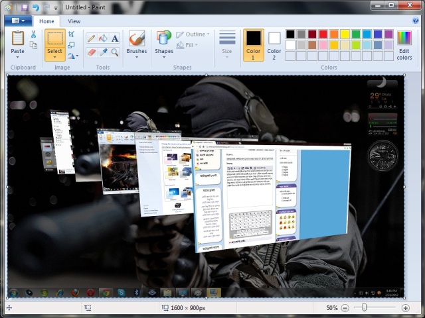Pick the lime color swatch
Image resolution: width=425 pixels, height=318 pixels.
pyautogui.click(x=356, y=45)
